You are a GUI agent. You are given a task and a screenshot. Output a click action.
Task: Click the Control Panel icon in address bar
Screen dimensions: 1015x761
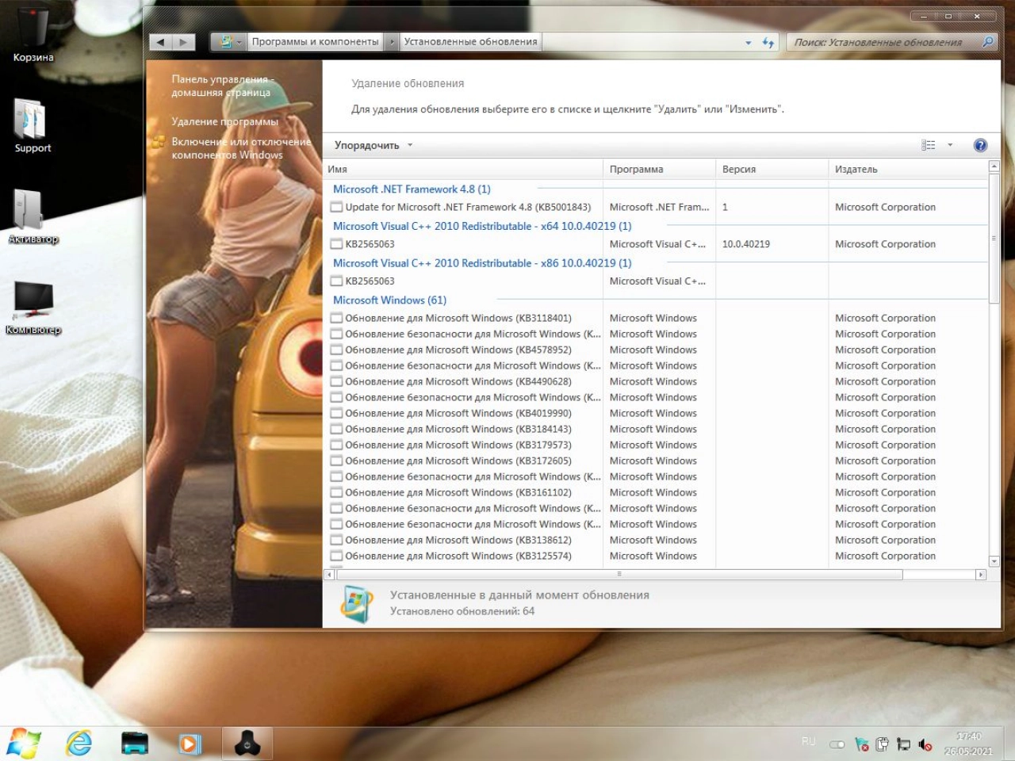(x=225, y=42)
